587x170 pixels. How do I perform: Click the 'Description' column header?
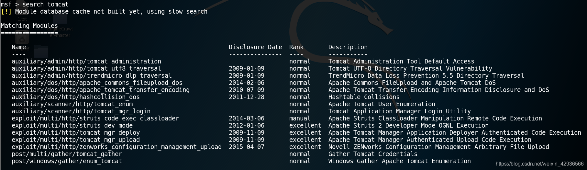348,47
